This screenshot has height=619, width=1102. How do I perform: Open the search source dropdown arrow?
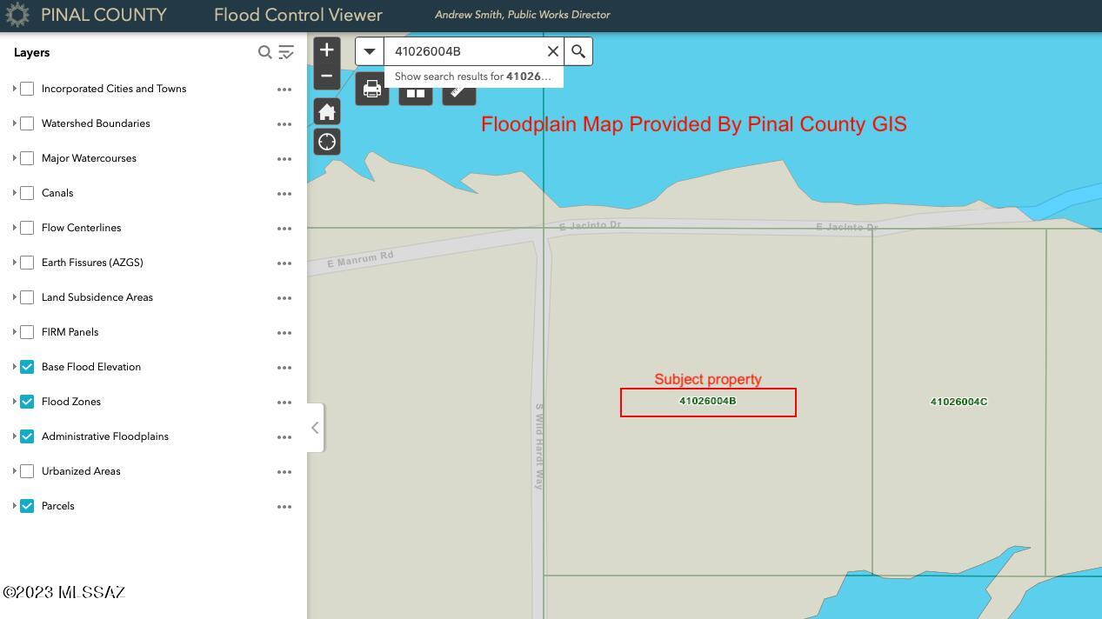(x=370, y=51)
